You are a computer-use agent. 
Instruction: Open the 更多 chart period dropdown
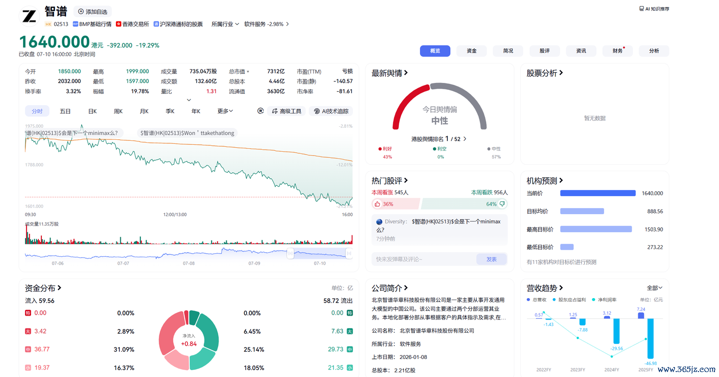click(x=225, y=111)
